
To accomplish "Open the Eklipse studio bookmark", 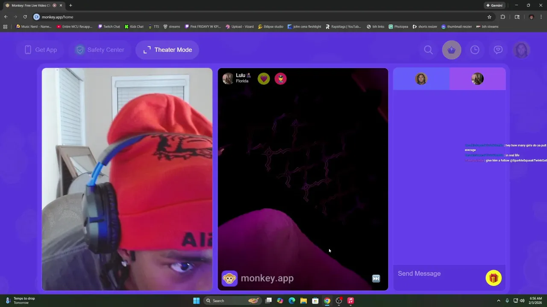I will coord(271,26).
